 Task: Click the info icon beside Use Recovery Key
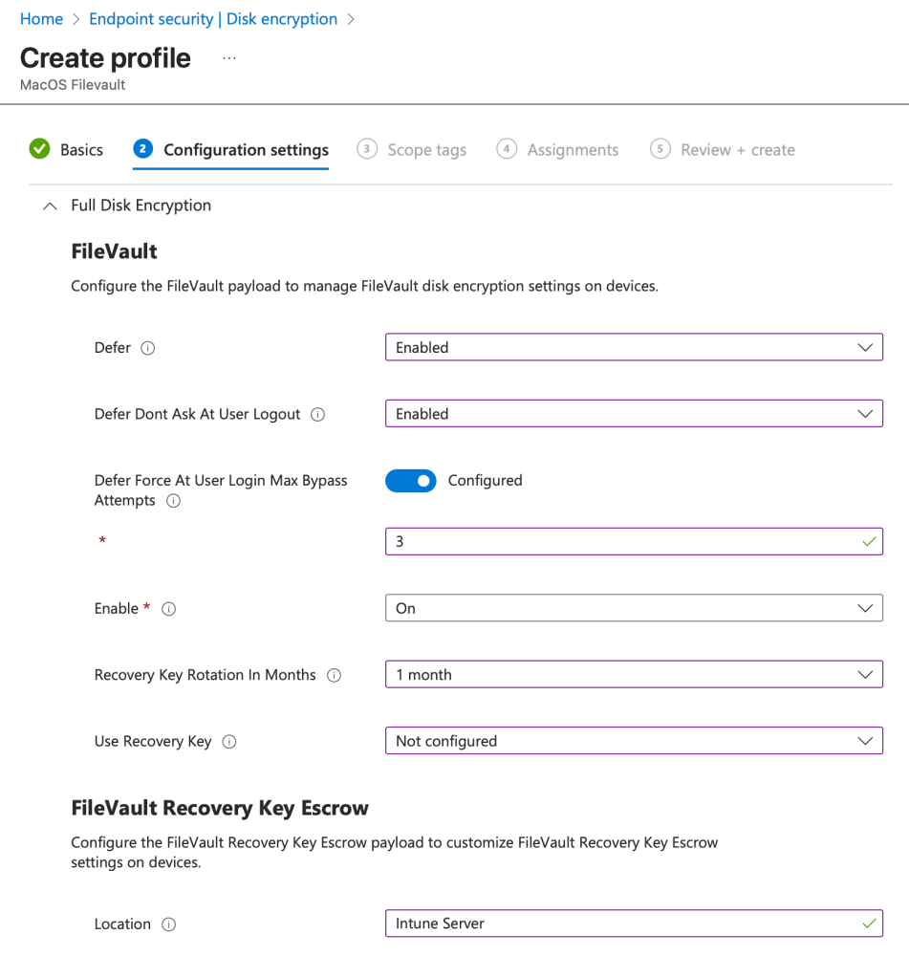[229, 742]
